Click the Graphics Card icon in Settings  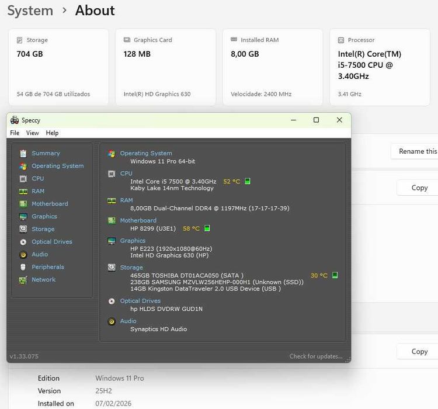click(127, 40)
